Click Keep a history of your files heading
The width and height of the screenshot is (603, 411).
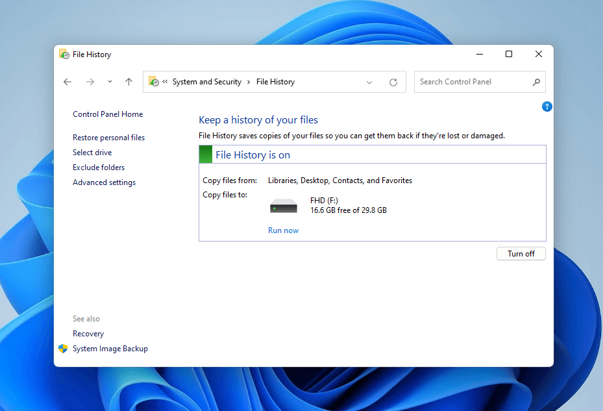(258, 119)
